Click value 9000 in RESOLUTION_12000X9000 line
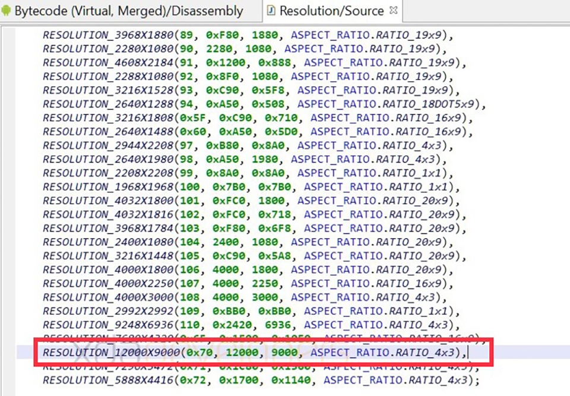This screenshot has width=570, height=396. pos(284,353)
